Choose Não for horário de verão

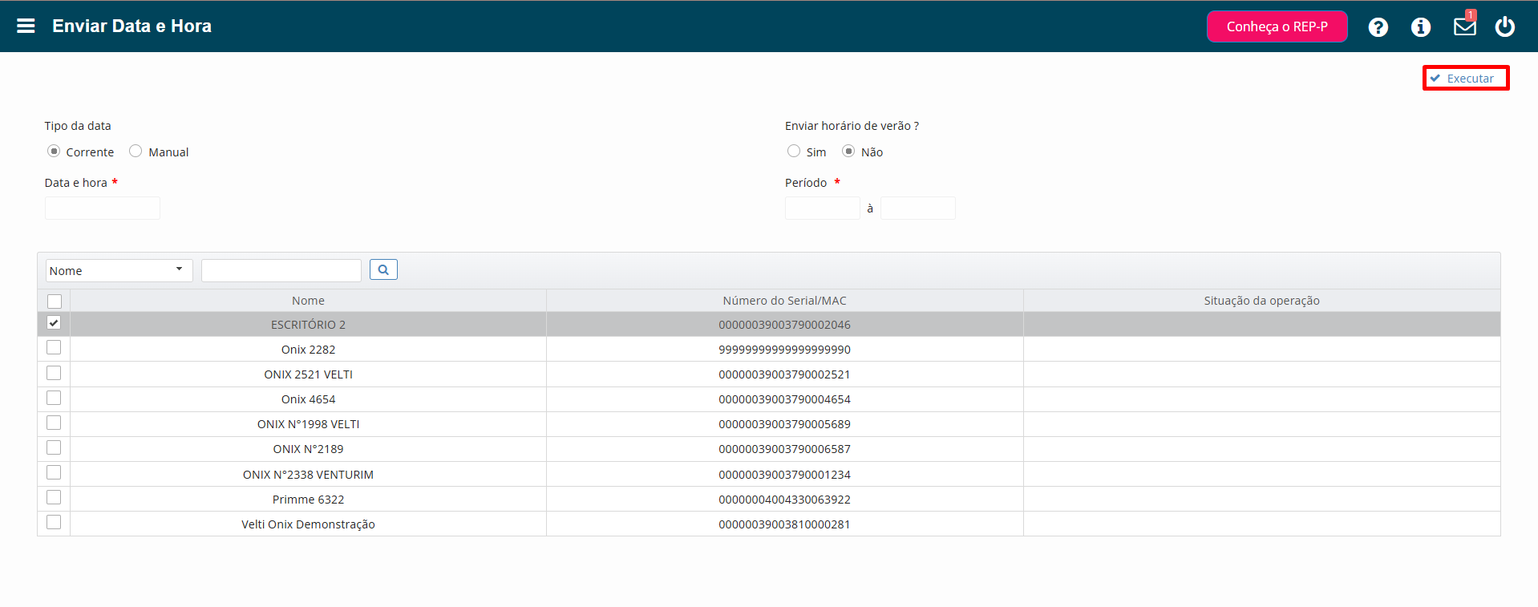coord(848,151)
